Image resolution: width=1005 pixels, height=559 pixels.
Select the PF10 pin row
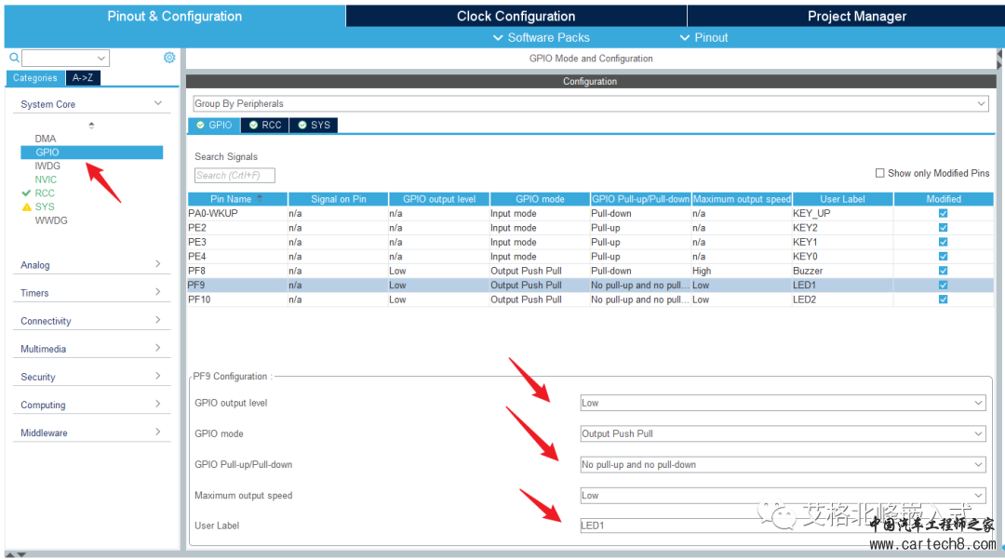coord(590,299)
